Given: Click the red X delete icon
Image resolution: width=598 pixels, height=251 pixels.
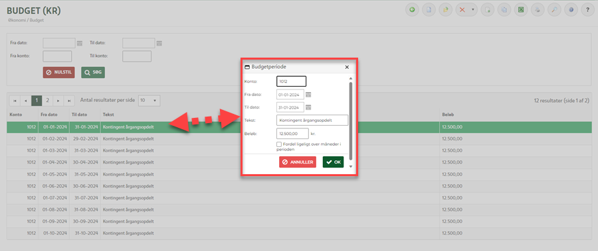Looking at the screenshot, I should pos(462,11).
